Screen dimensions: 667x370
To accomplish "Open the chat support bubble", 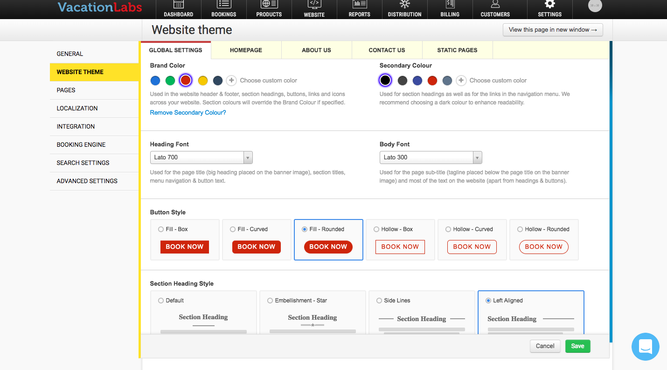I will pos(645,346).
